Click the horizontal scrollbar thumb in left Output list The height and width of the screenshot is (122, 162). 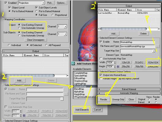coord(30,76)
